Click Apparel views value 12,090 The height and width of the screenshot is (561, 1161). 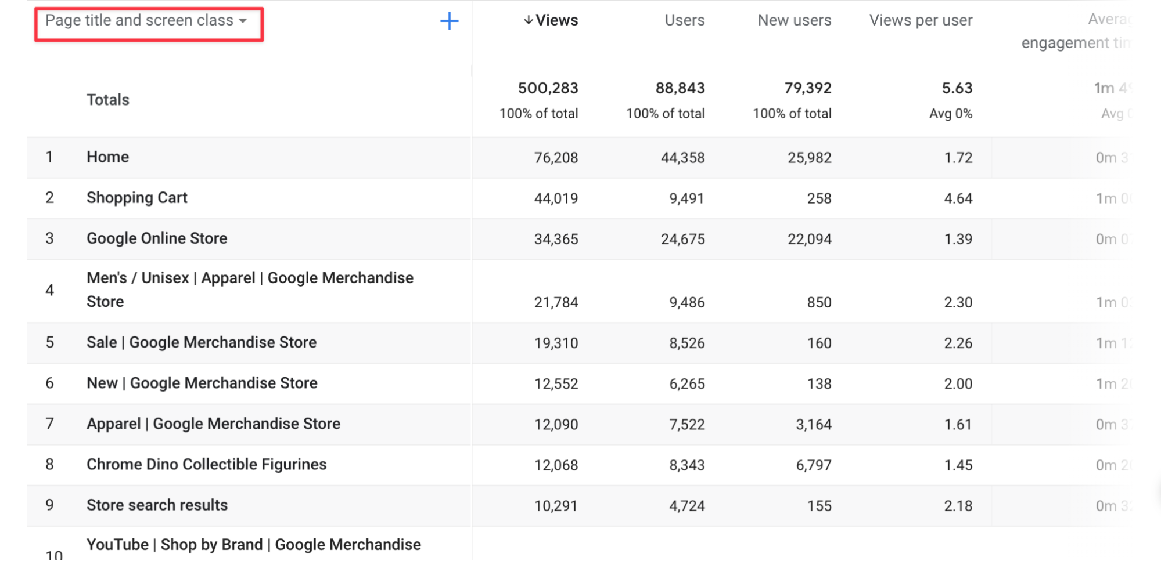tap(556, 425)
